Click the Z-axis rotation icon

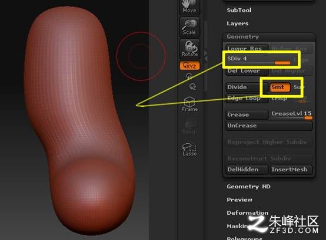tap(192, 86)
